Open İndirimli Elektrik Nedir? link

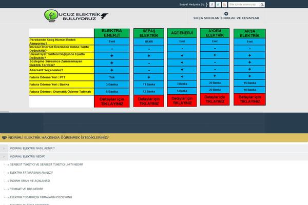(28, 157)
